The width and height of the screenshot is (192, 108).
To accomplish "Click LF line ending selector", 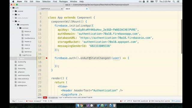I will pyautogui.click(x=125, y=101).
